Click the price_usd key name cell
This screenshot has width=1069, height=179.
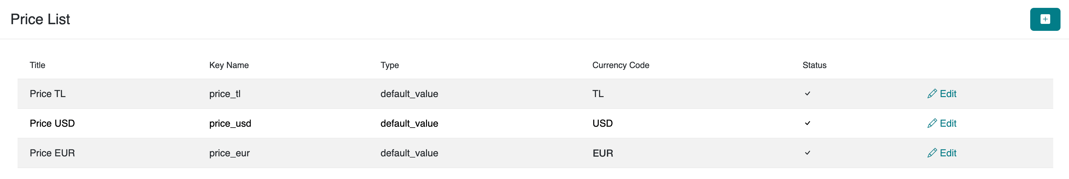(230, 123)
